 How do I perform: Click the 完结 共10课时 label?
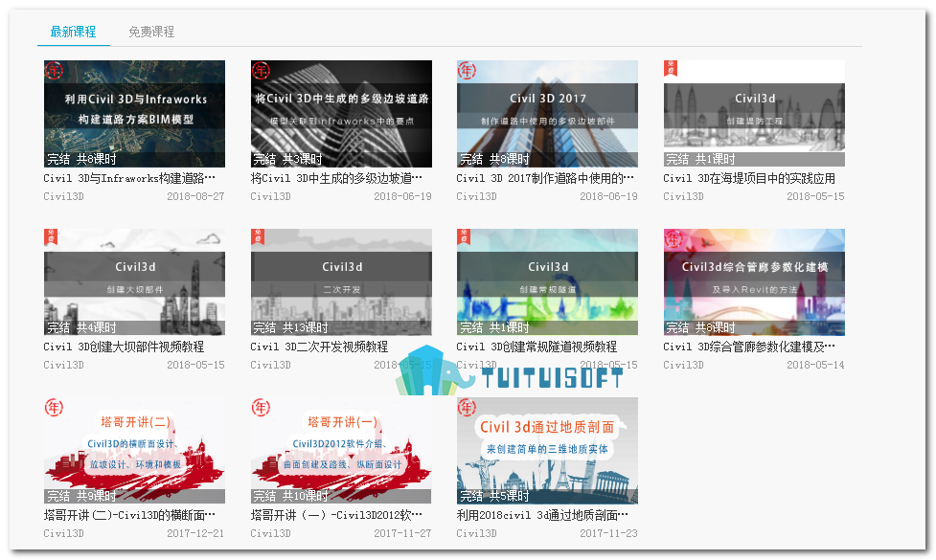pyautogui.click(x=290, y=496)
